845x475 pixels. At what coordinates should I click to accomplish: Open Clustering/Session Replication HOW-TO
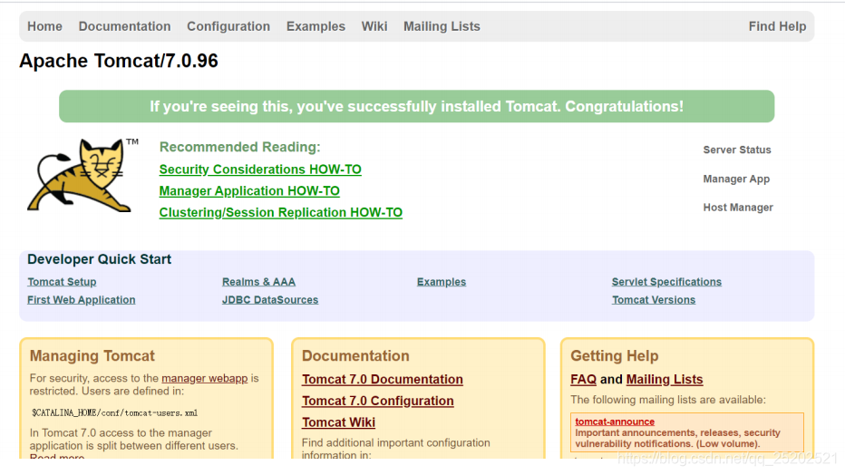pyautogui.click(x=281, y=213)
